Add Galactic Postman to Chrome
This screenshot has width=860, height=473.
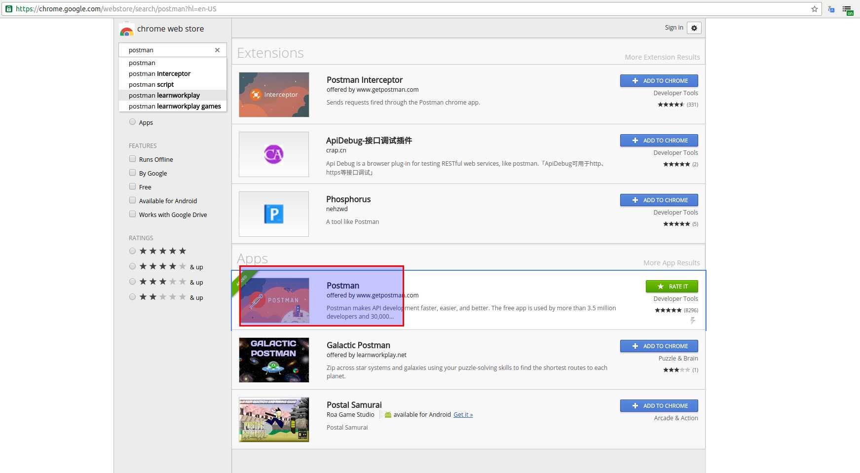659,346
